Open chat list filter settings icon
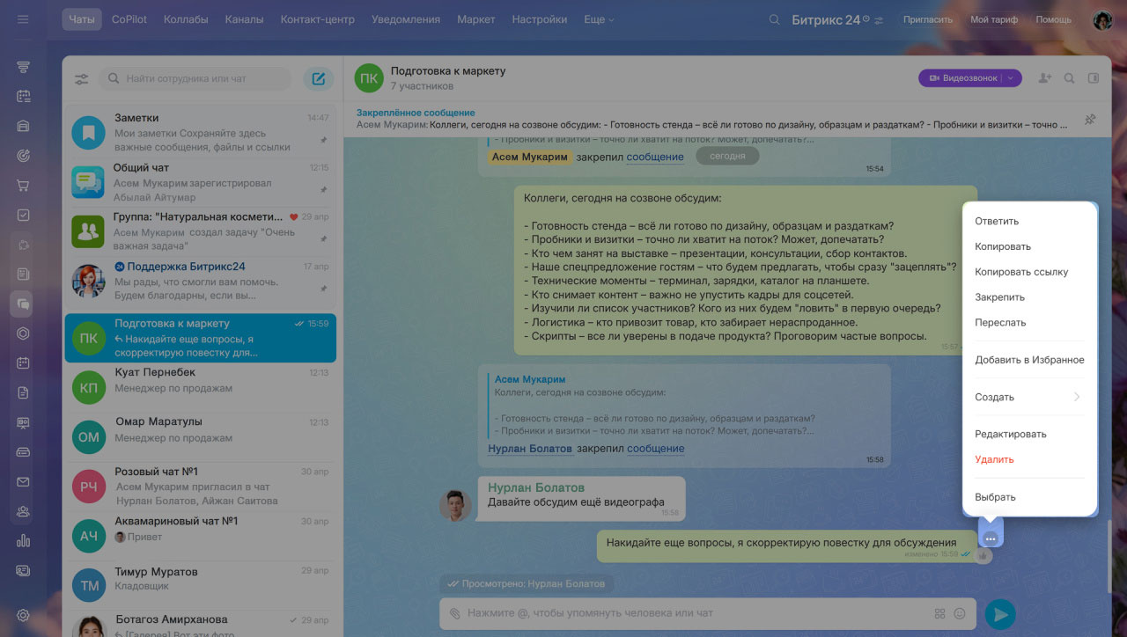The image size is (1127, 637). tap(81, 79)
